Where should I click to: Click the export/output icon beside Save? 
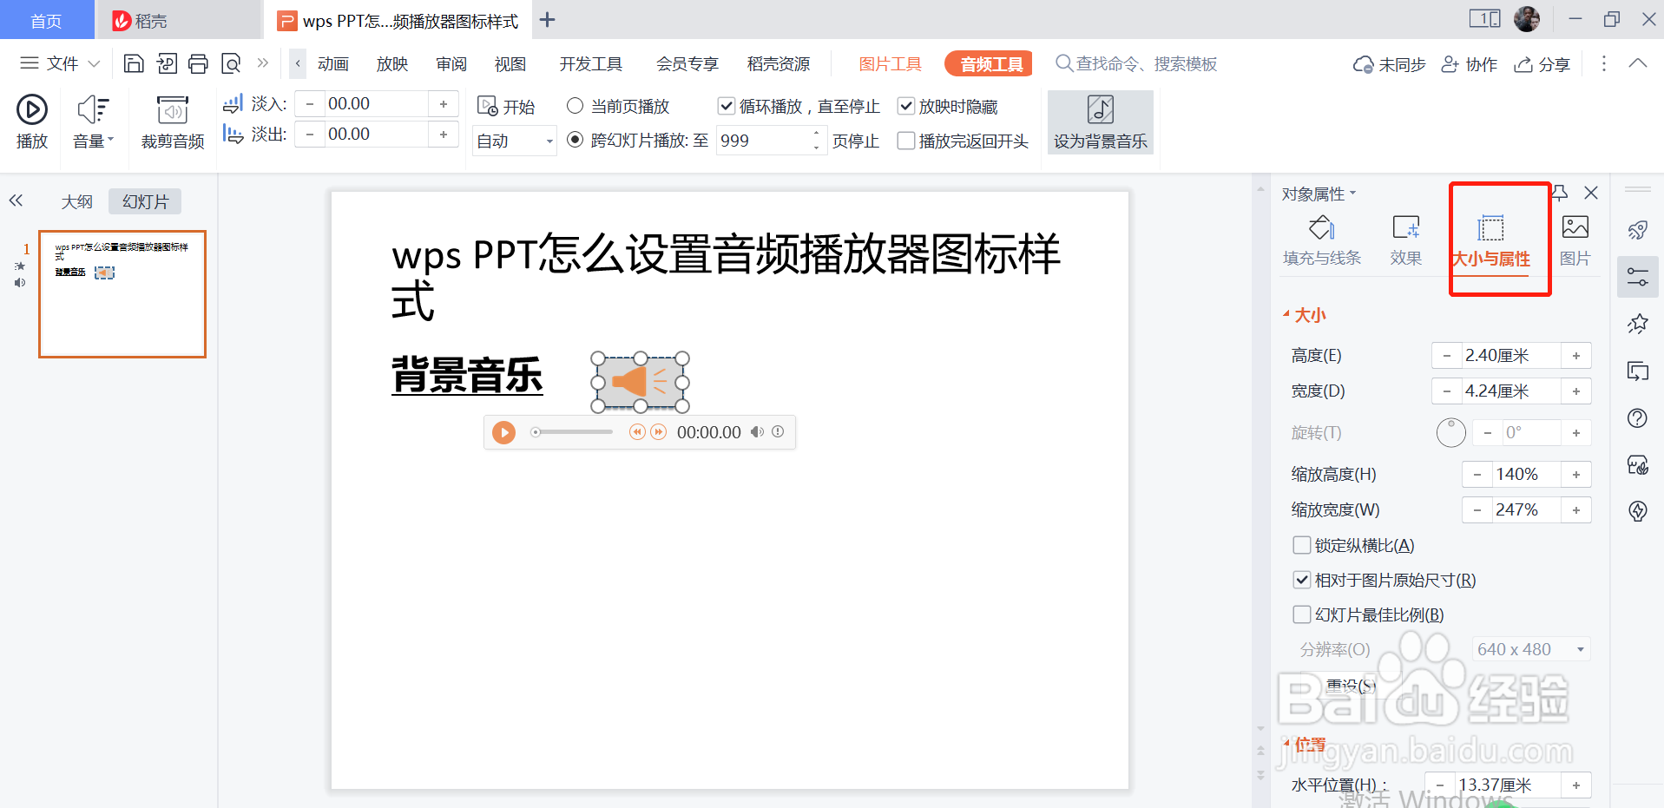(167, 63)
